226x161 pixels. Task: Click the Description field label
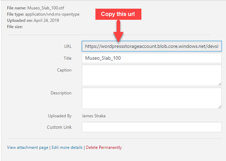[x=61, y=93]
